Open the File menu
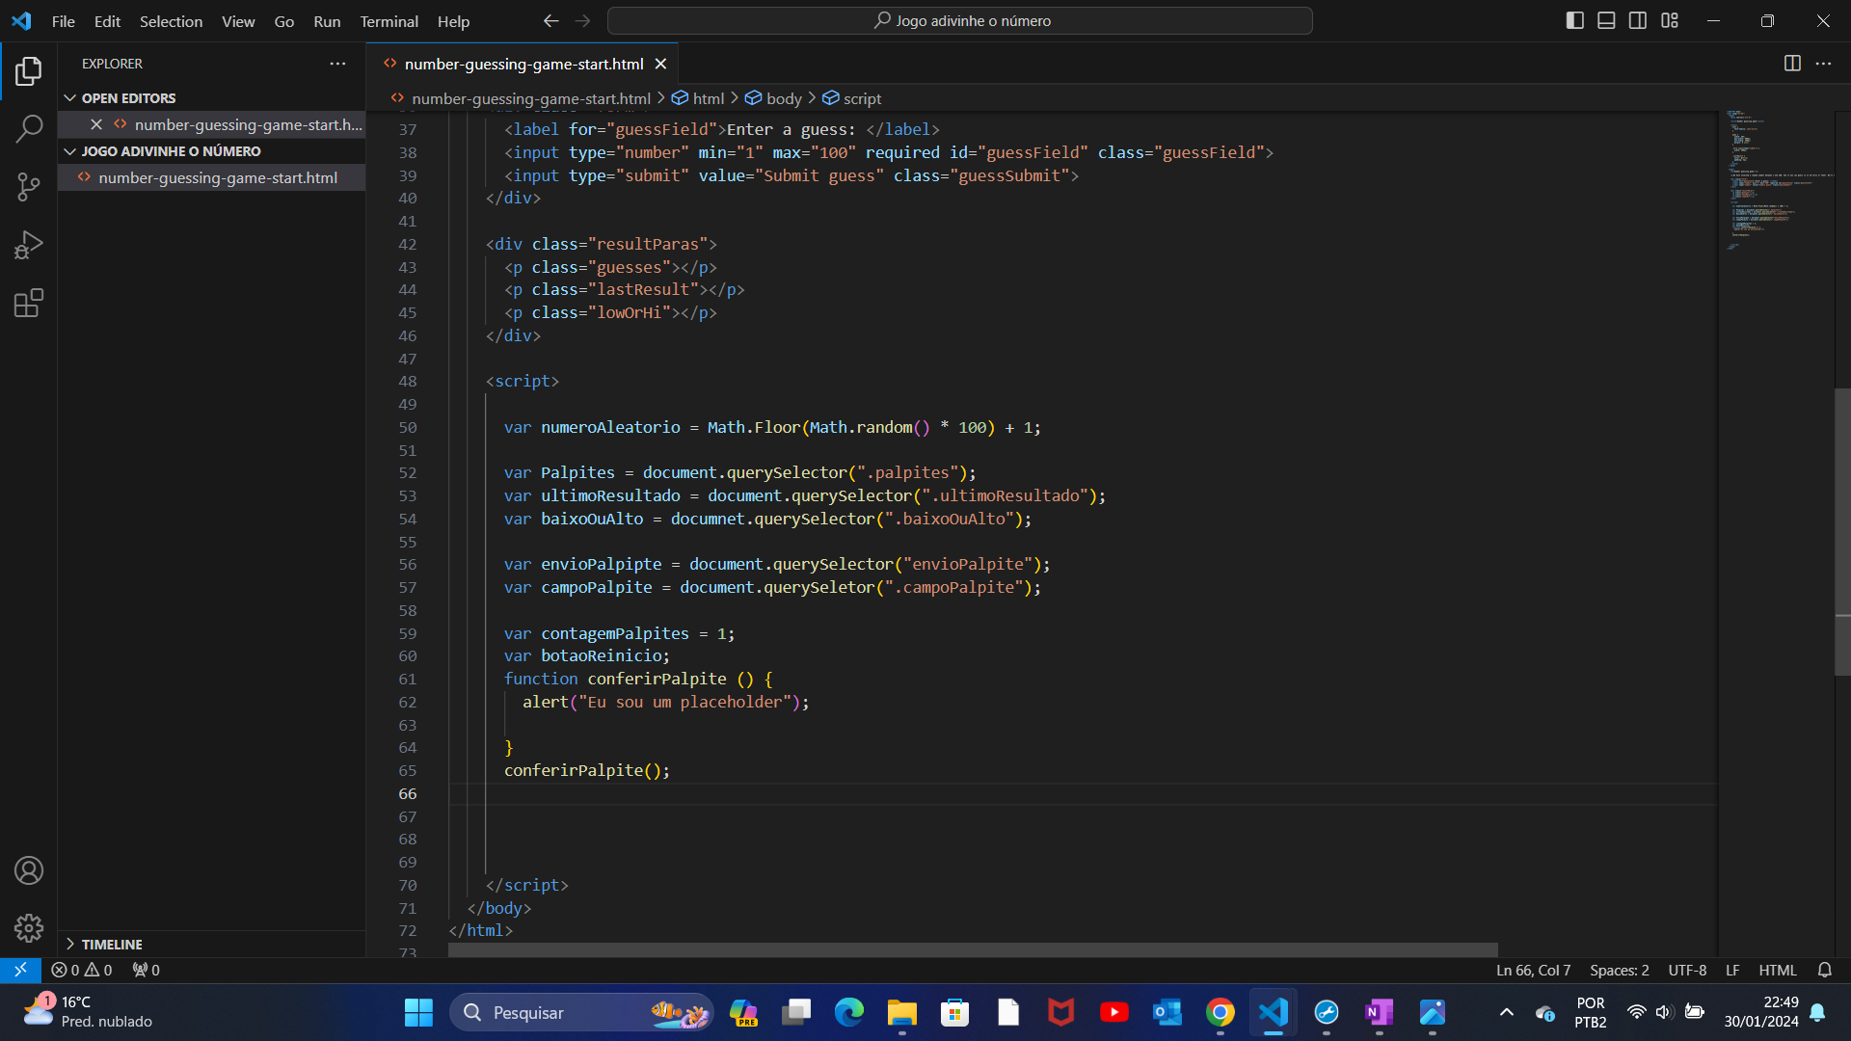 [x=64, y=21]
